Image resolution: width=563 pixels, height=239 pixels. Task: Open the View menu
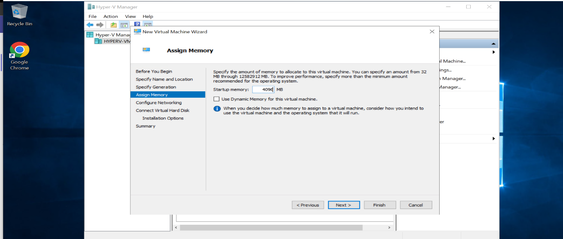(x=130, y=16)
